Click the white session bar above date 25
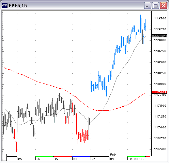Viewport: 169px width, 163px height. tap(26, 157)
